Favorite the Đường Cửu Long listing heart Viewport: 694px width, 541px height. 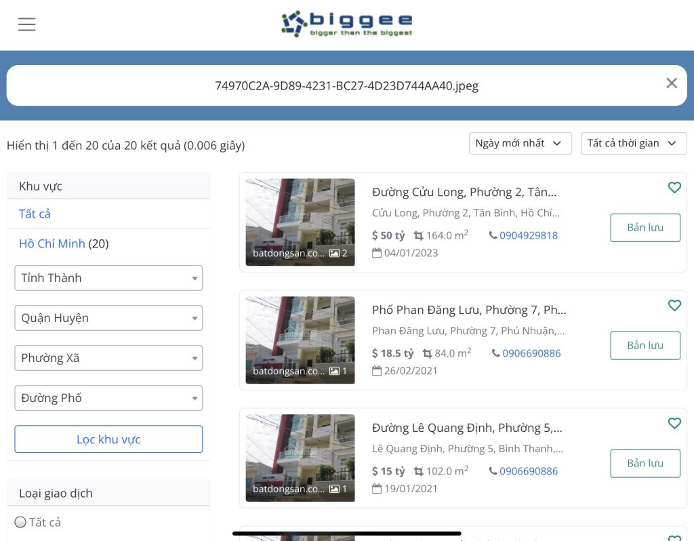[x=674, y=188]
